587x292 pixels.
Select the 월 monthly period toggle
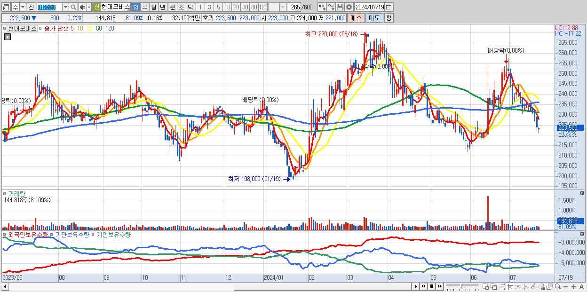point(153,7)
